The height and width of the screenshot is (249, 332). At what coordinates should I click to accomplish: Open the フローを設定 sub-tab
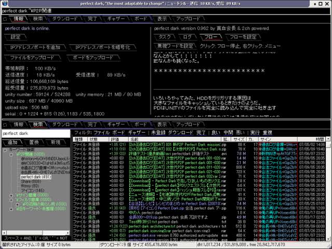click(x=243, y=37)
